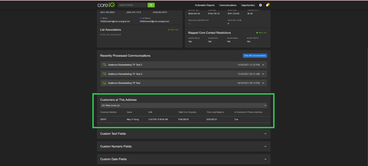Click the More Info icon link
The height and width of the screenshot is (166, 368).
point(261,33)
